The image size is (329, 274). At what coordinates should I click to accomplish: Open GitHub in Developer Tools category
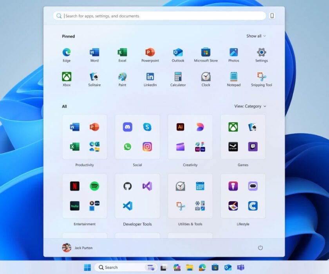pyautogui.click(x=128, y=186)
